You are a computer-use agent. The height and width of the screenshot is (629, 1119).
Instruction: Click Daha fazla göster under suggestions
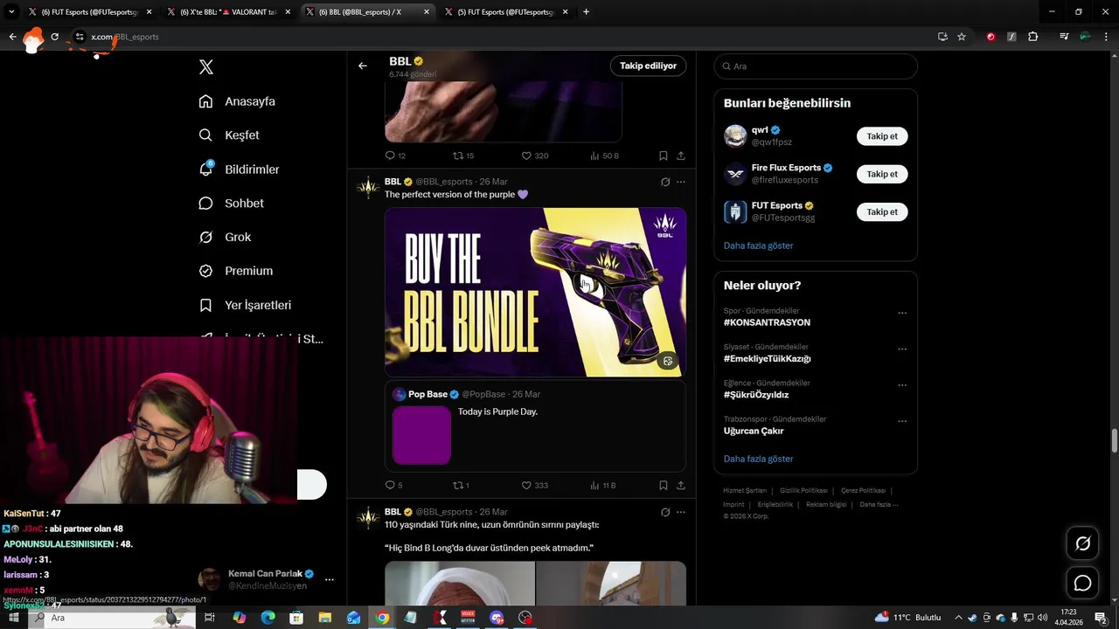(758, 245)
